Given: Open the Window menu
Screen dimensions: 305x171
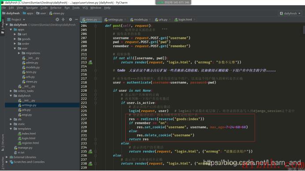Looking at the screenshot, I should click(x=96, y=8).
